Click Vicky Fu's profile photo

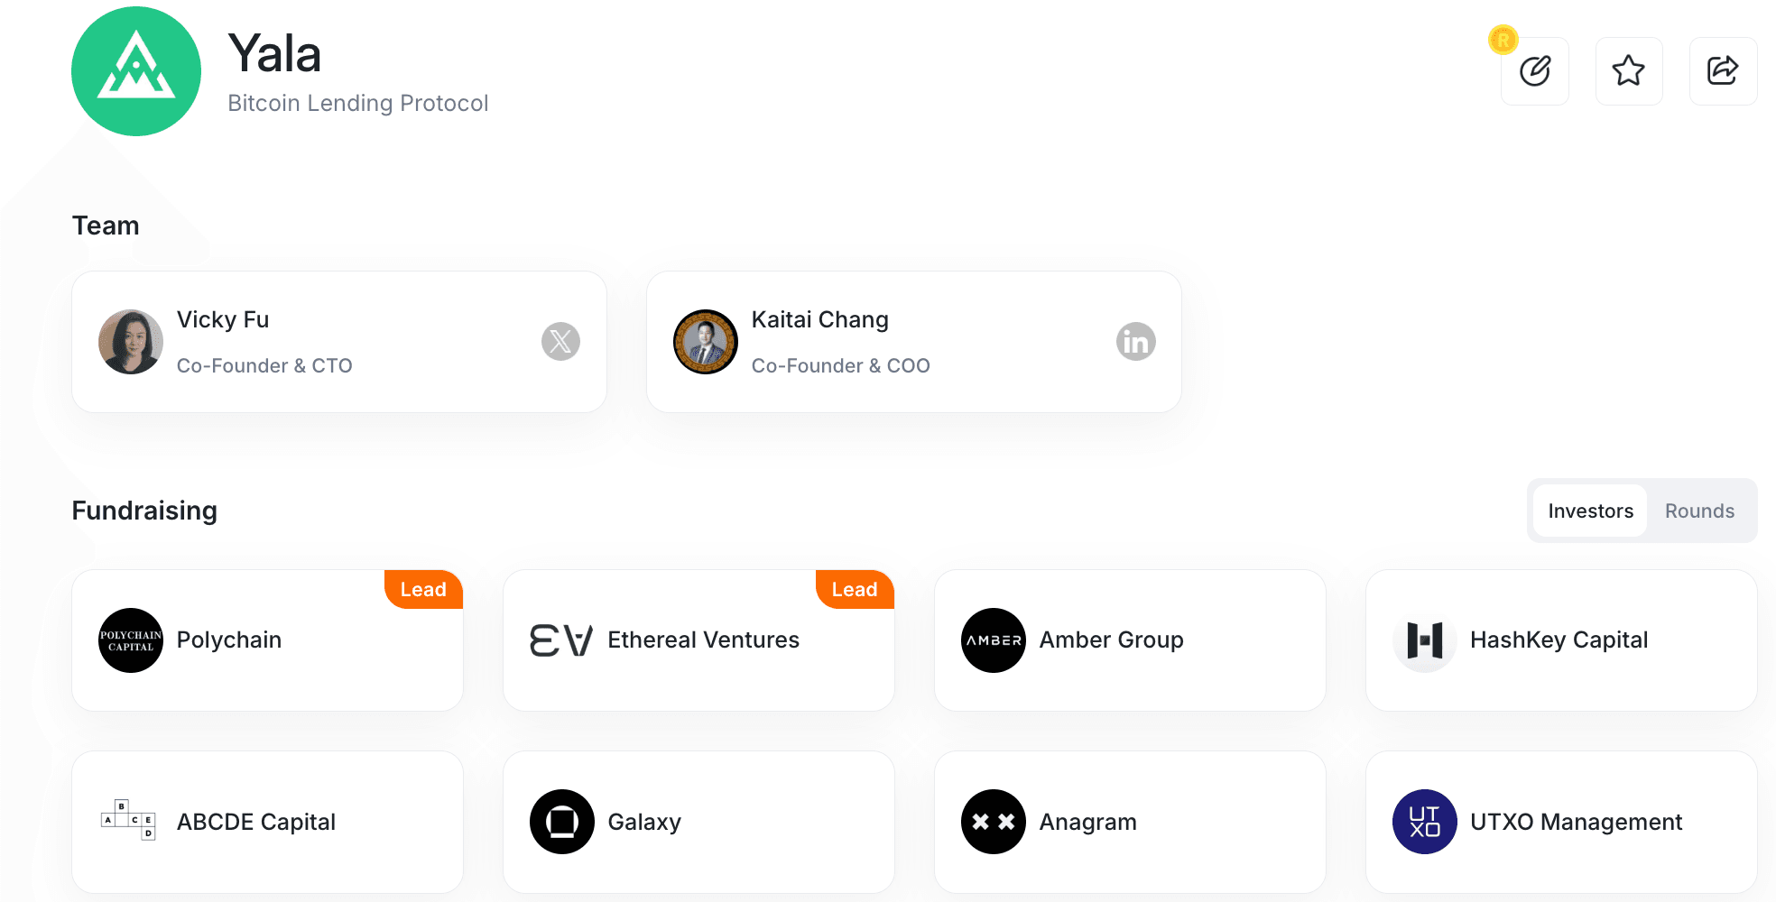click(131, 342)
